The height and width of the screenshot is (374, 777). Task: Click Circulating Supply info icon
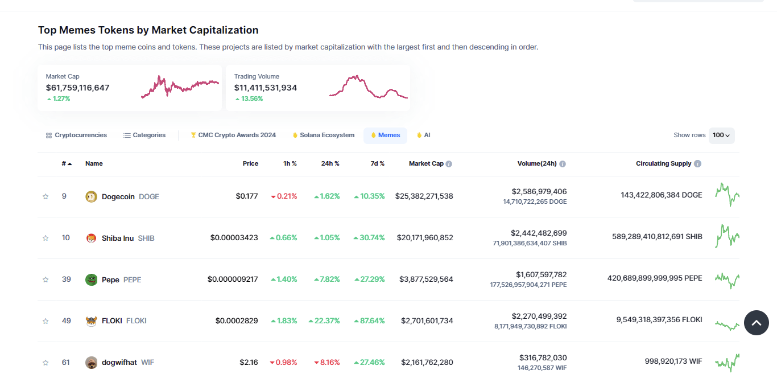click(697, 164)
